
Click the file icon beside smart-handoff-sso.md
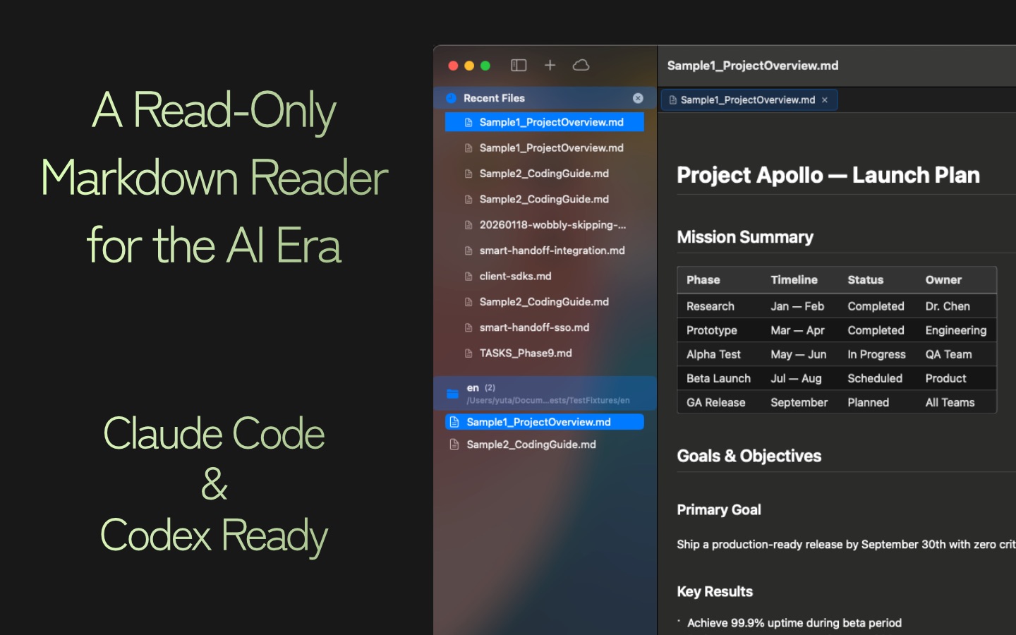[x=468, y=328]
